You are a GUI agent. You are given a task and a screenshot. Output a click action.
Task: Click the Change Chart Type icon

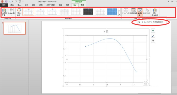[x=155, y=12]
